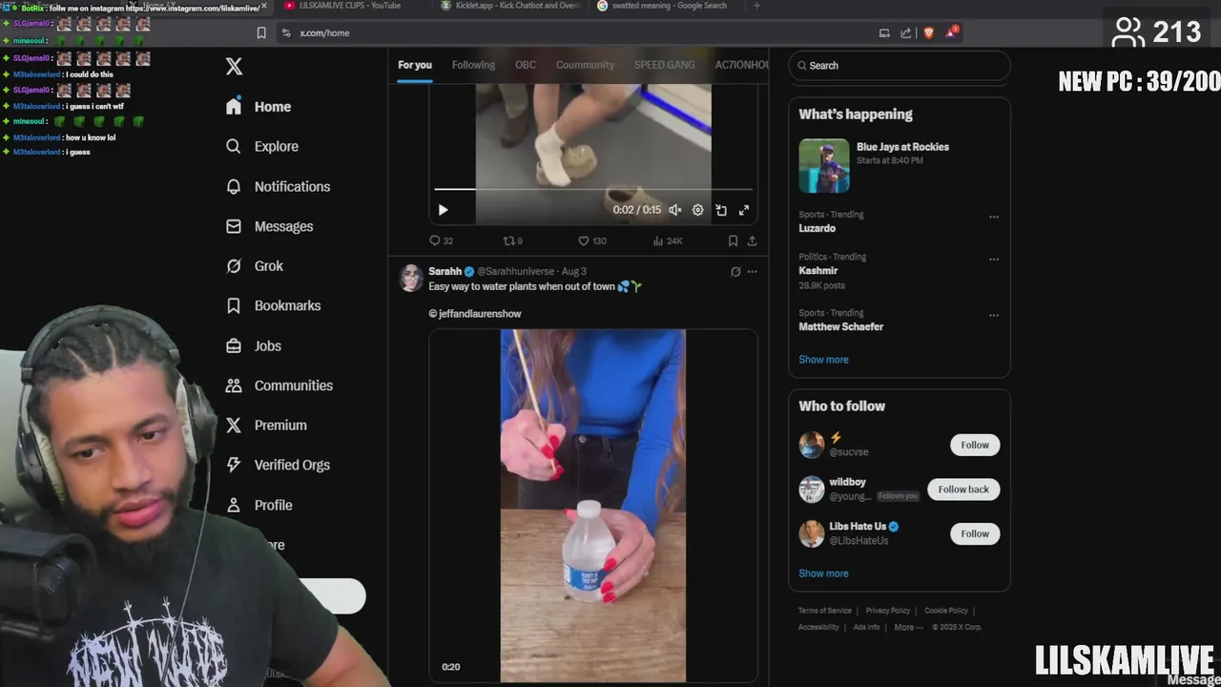This screenshot has height=687, width=1221.
Task: Unmute the top video
Action: [x=674, y=210]
